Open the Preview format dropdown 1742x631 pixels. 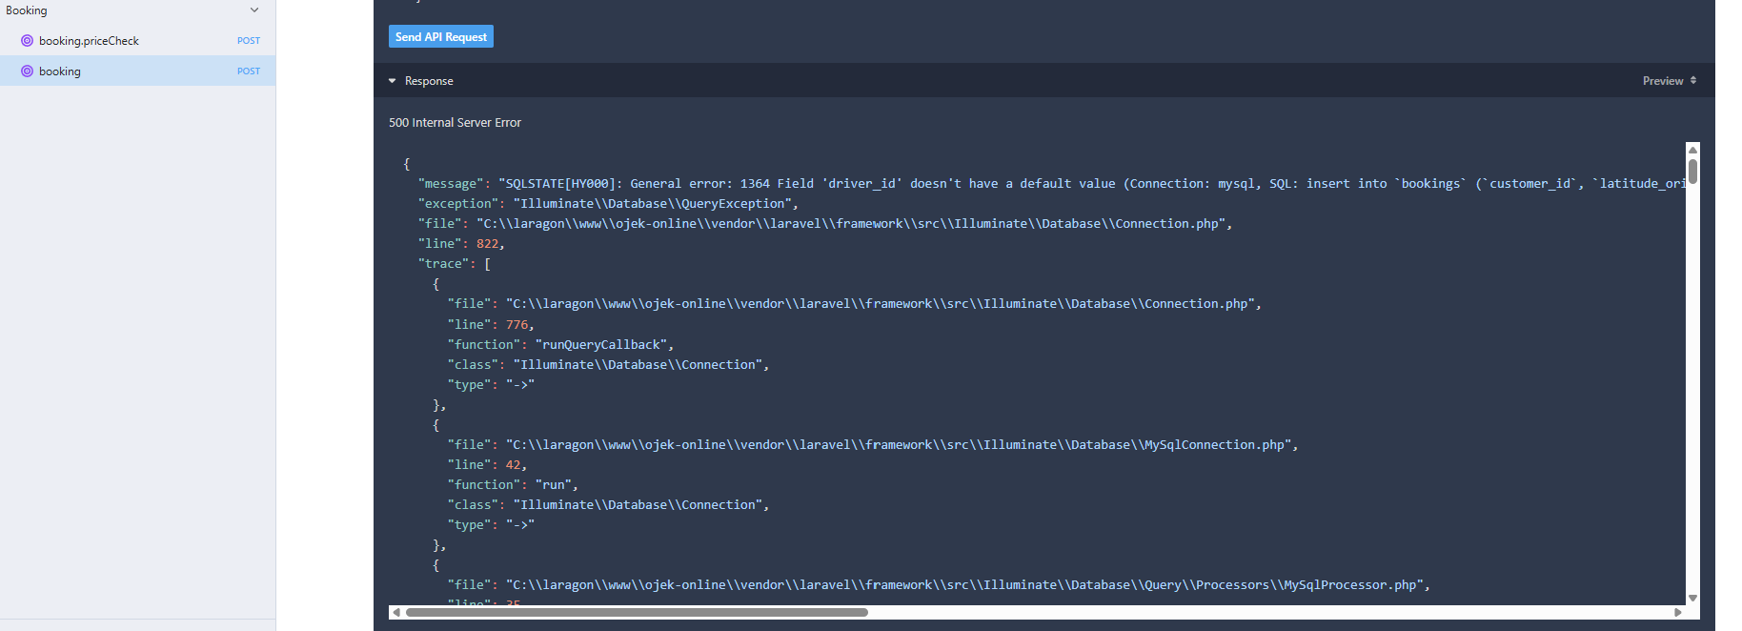1669,81
